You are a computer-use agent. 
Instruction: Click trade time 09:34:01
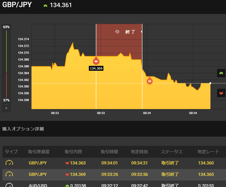110,163
